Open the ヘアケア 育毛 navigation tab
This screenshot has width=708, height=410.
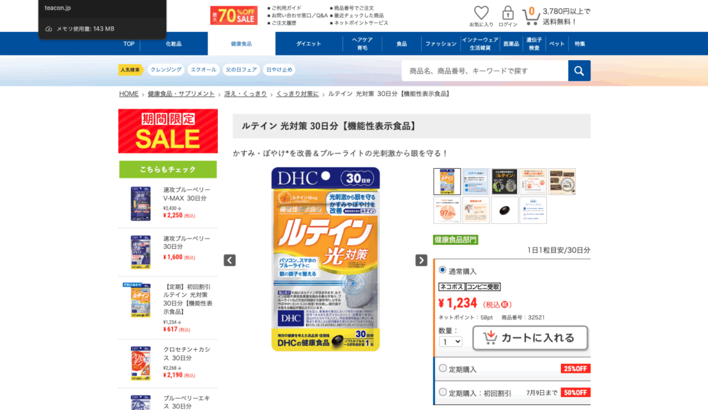click(362, 44)
